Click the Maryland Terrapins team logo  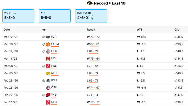[x=48, y=59]
